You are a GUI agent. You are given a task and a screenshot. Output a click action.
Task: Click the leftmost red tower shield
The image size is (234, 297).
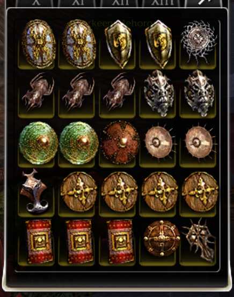coord(39,241)
